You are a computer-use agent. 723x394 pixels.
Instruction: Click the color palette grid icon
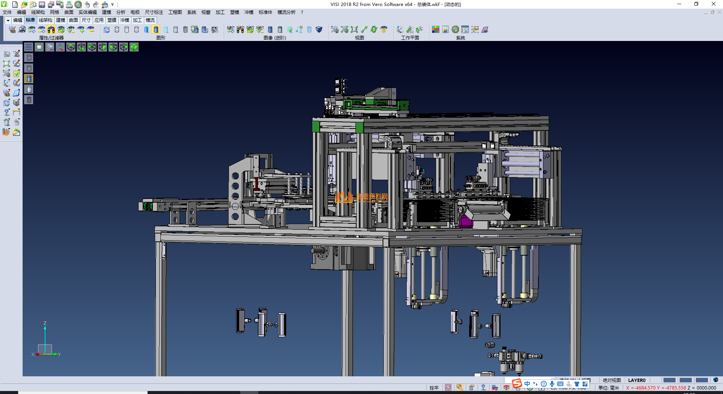pyautogui.click(x=436, y=29)
